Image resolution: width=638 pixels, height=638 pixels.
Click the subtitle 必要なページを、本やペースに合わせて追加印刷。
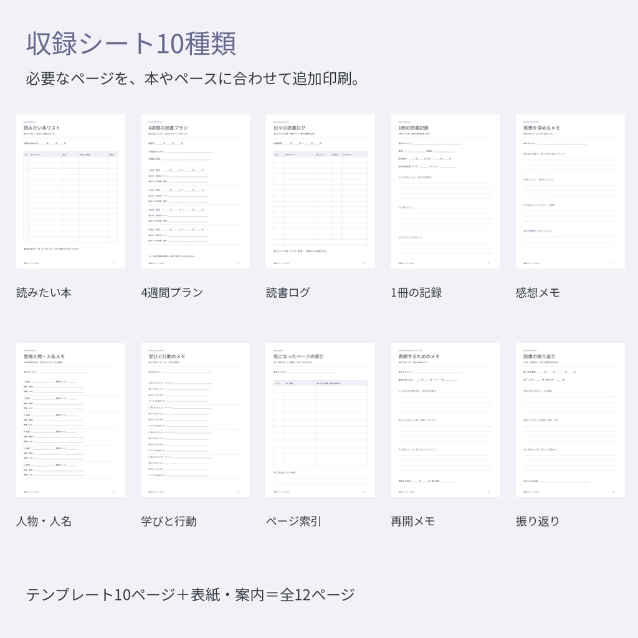click(x=193, y=79)
